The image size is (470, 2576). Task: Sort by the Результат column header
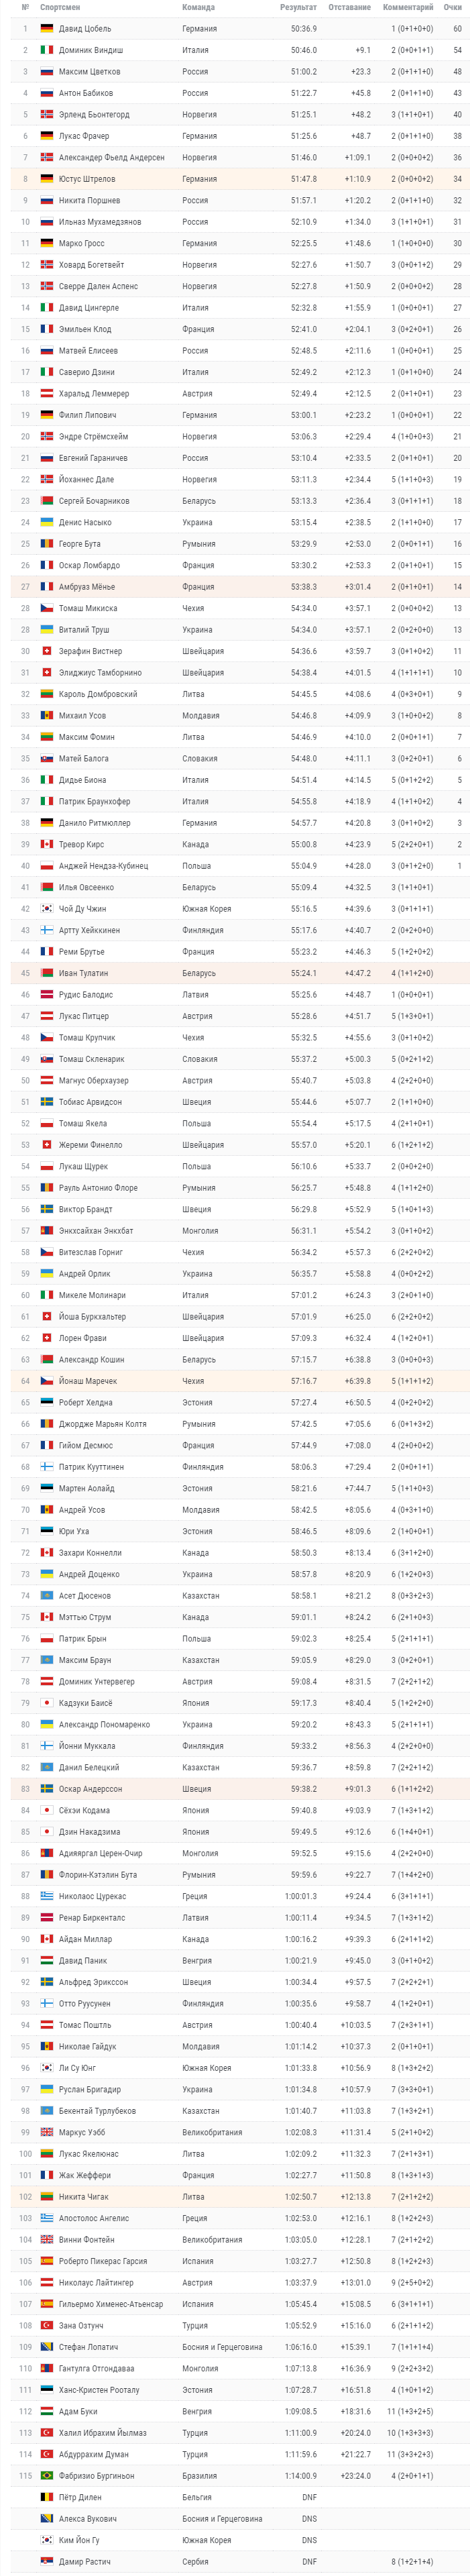tap(298, 7)
